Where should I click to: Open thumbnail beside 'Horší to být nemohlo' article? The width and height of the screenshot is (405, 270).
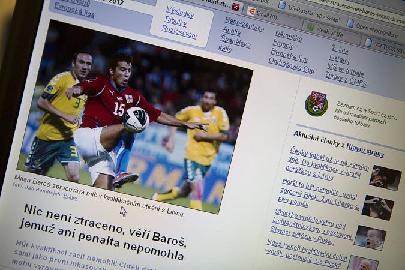coord(378,208)
